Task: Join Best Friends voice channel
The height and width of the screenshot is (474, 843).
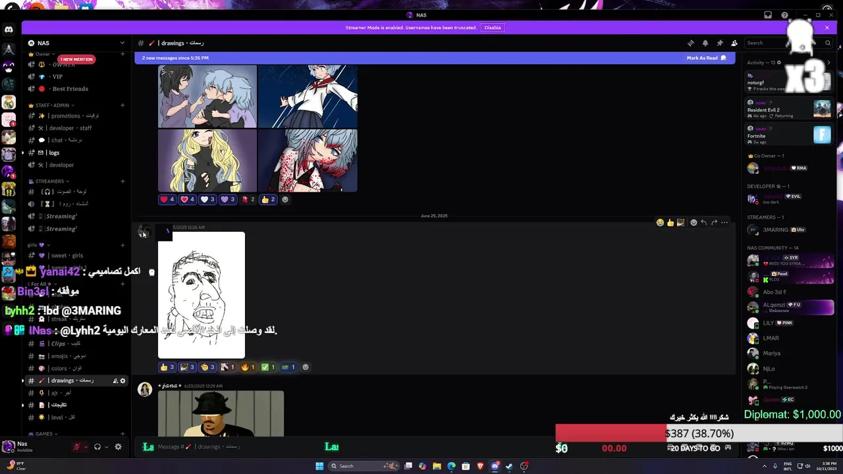Action: pyautogui.click(x=76, y=89)
